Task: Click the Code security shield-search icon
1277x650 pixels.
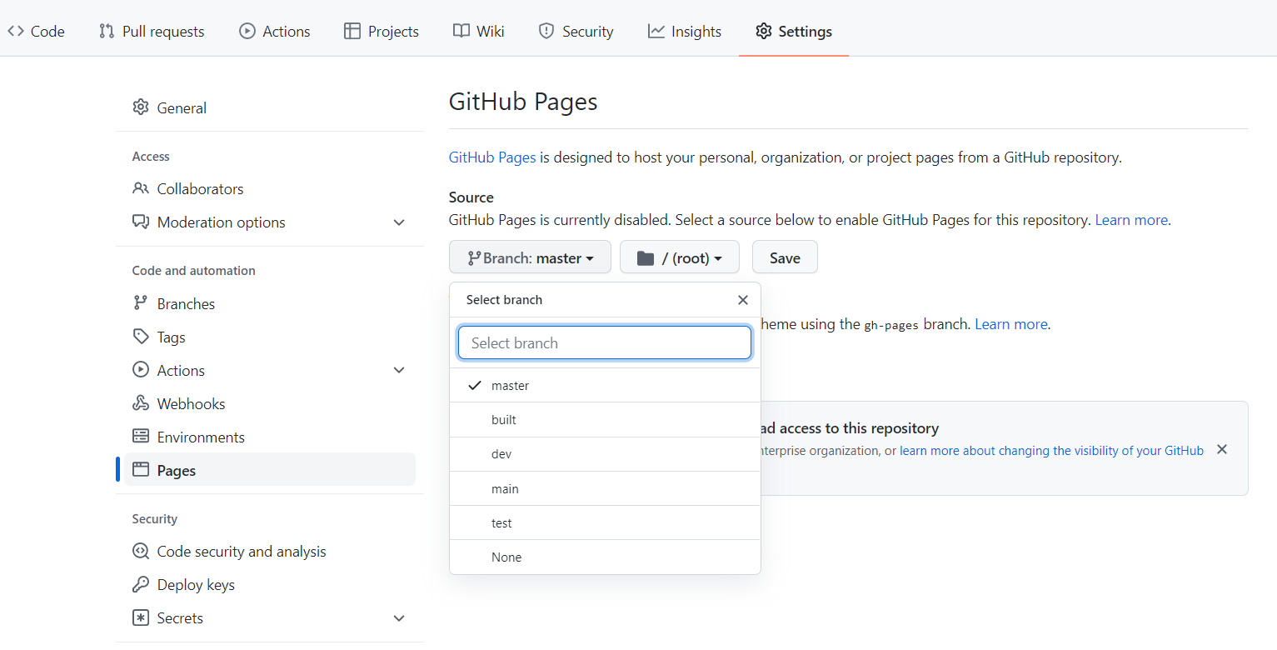Action: click(141, 551)
